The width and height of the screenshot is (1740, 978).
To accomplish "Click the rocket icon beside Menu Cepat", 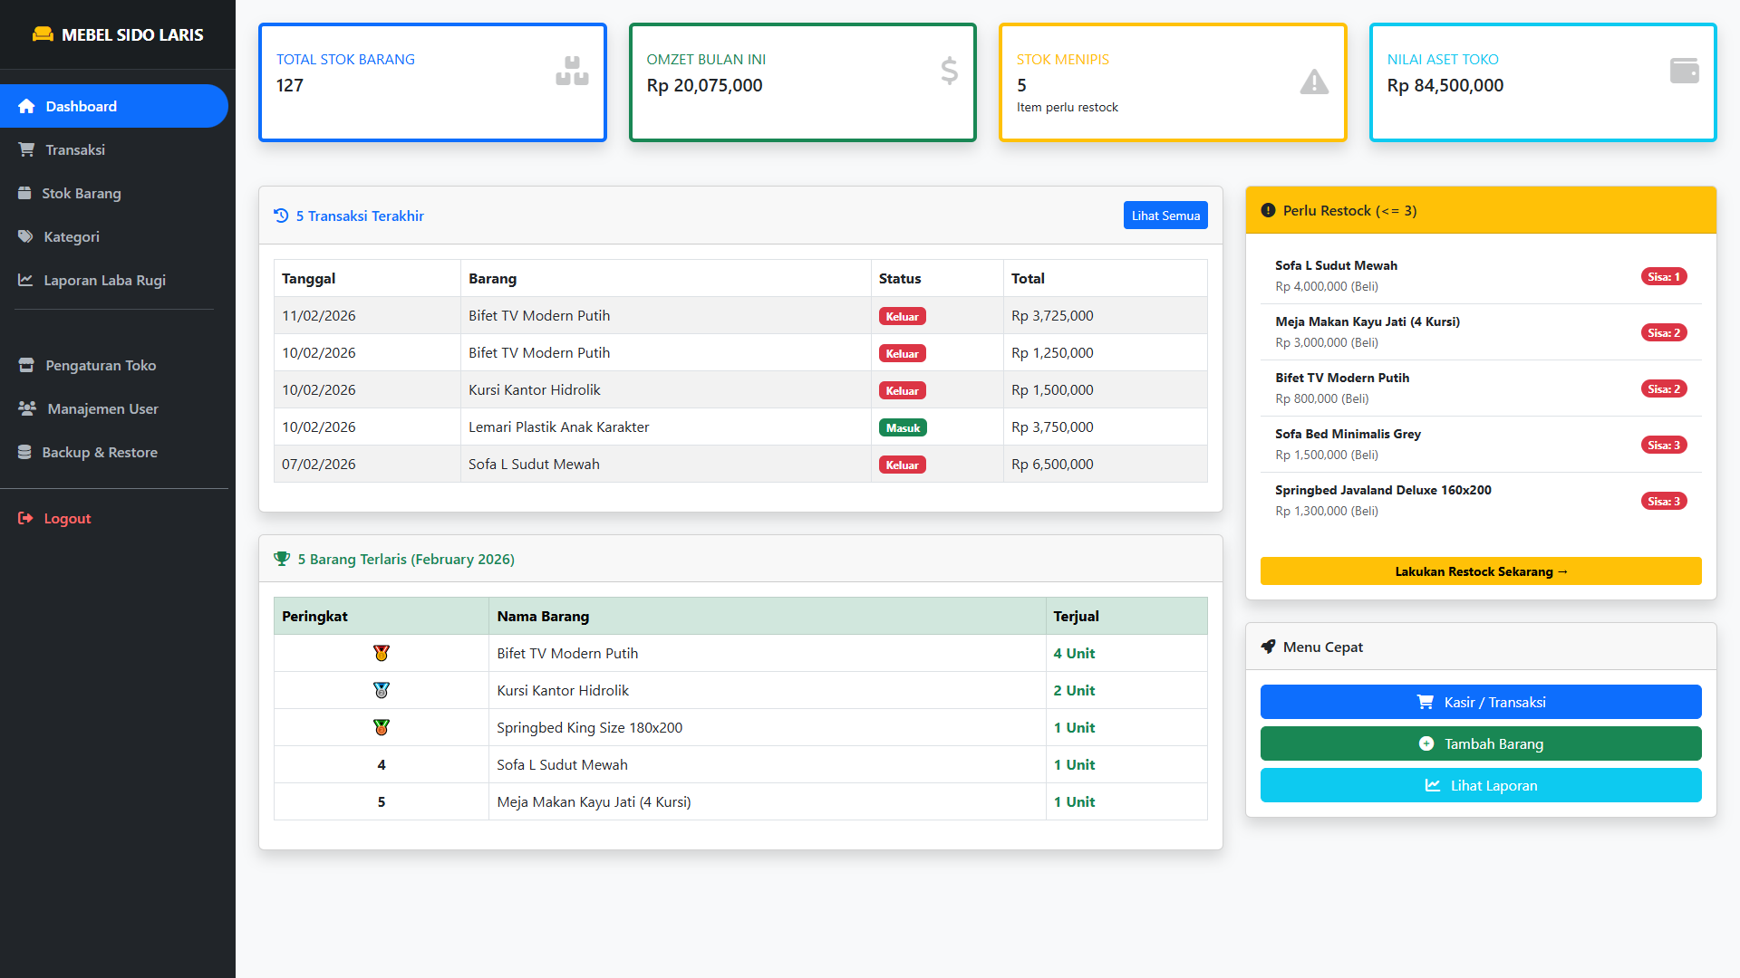I will click(1268, 647).
